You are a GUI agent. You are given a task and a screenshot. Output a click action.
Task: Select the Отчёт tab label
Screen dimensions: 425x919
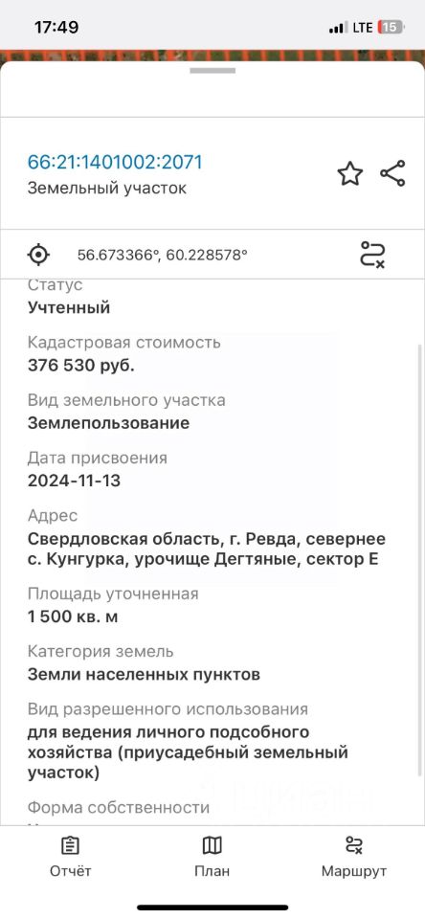point(70,871)
